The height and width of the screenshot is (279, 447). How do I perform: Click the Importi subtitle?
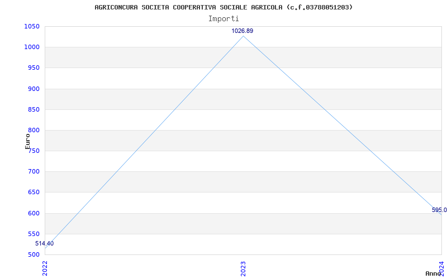[x=223, y=19]
